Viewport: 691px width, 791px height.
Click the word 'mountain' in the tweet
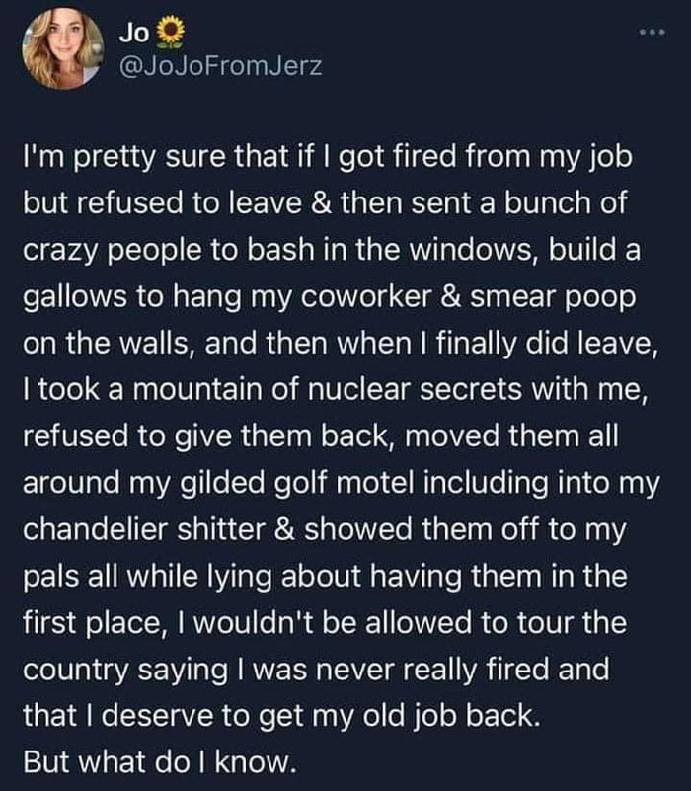coord(197,390)
